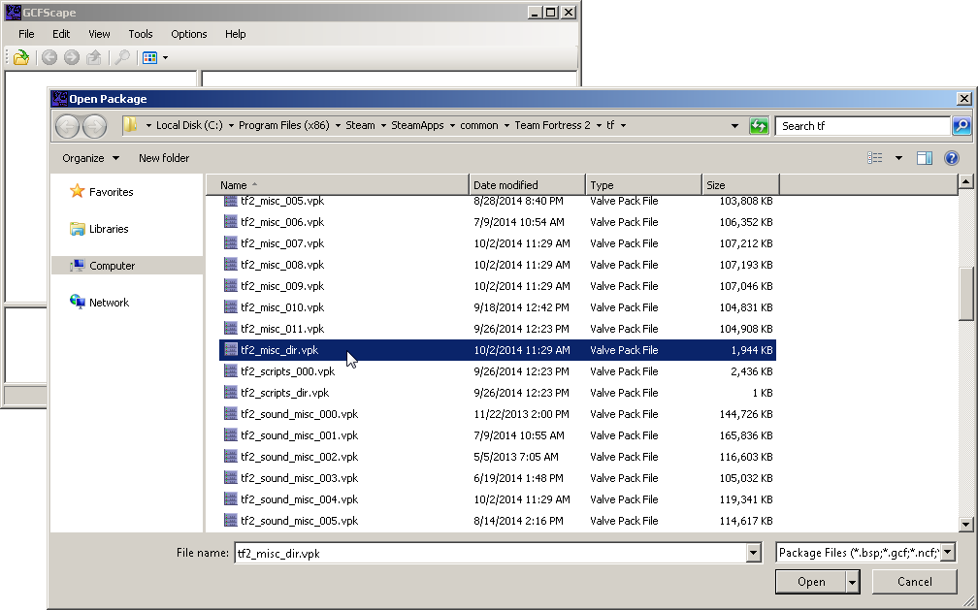978x610 pixels.
Task: Open the Options menu in GCFScape
Action: coord(189,34)
